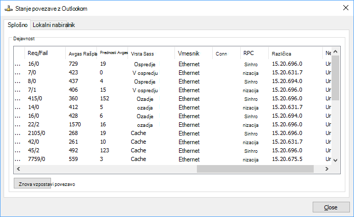Select the row with Req/Fail 7/1
The image size is (354, 217).
click(x=173, y=90)
